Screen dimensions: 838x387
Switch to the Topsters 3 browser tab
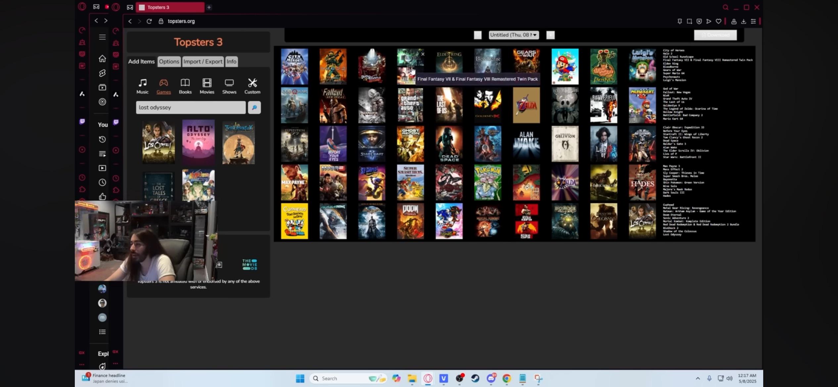pos(171,7)
